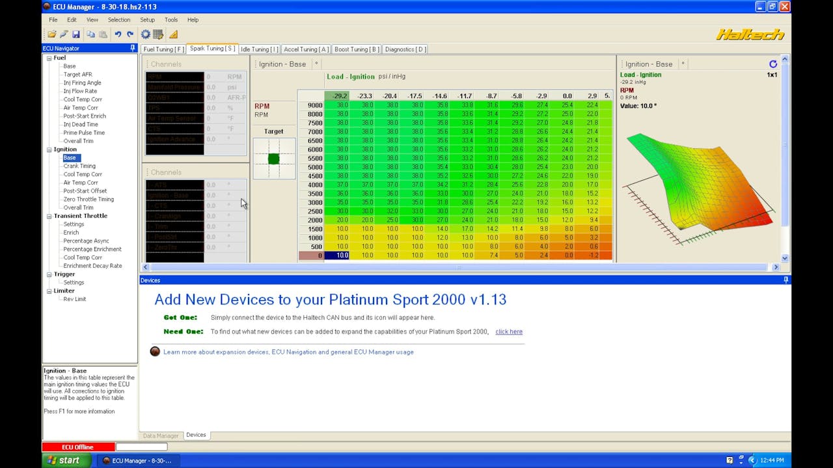This screenshot has width=833, height=468.
Task: Open the Setup menu
Action: [147, 19]
